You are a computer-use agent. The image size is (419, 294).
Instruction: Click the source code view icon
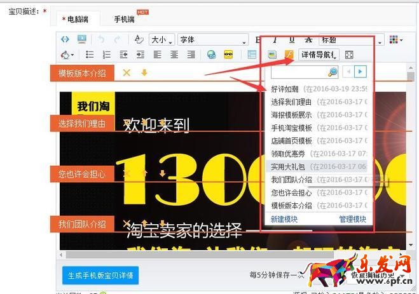65,39
